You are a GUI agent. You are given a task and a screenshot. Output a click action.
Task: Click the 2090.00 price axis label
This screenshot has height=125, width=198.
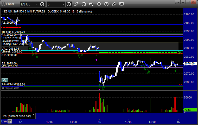point(189,40)
